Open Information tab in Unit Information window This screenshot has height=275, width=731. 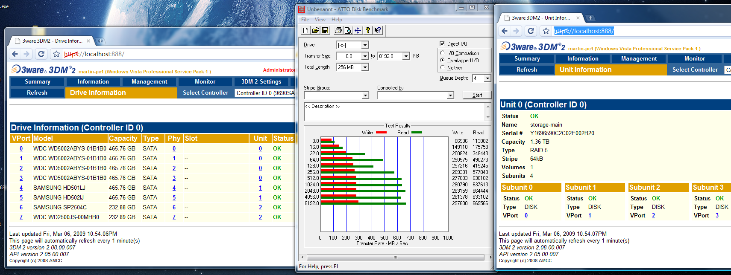583,58
